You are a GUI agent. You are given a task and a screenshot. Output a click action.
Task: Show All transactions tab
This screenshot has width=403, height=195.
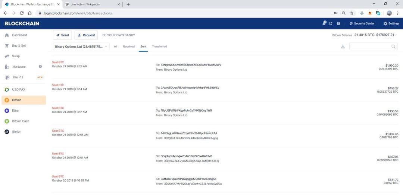tap(116, 47)
